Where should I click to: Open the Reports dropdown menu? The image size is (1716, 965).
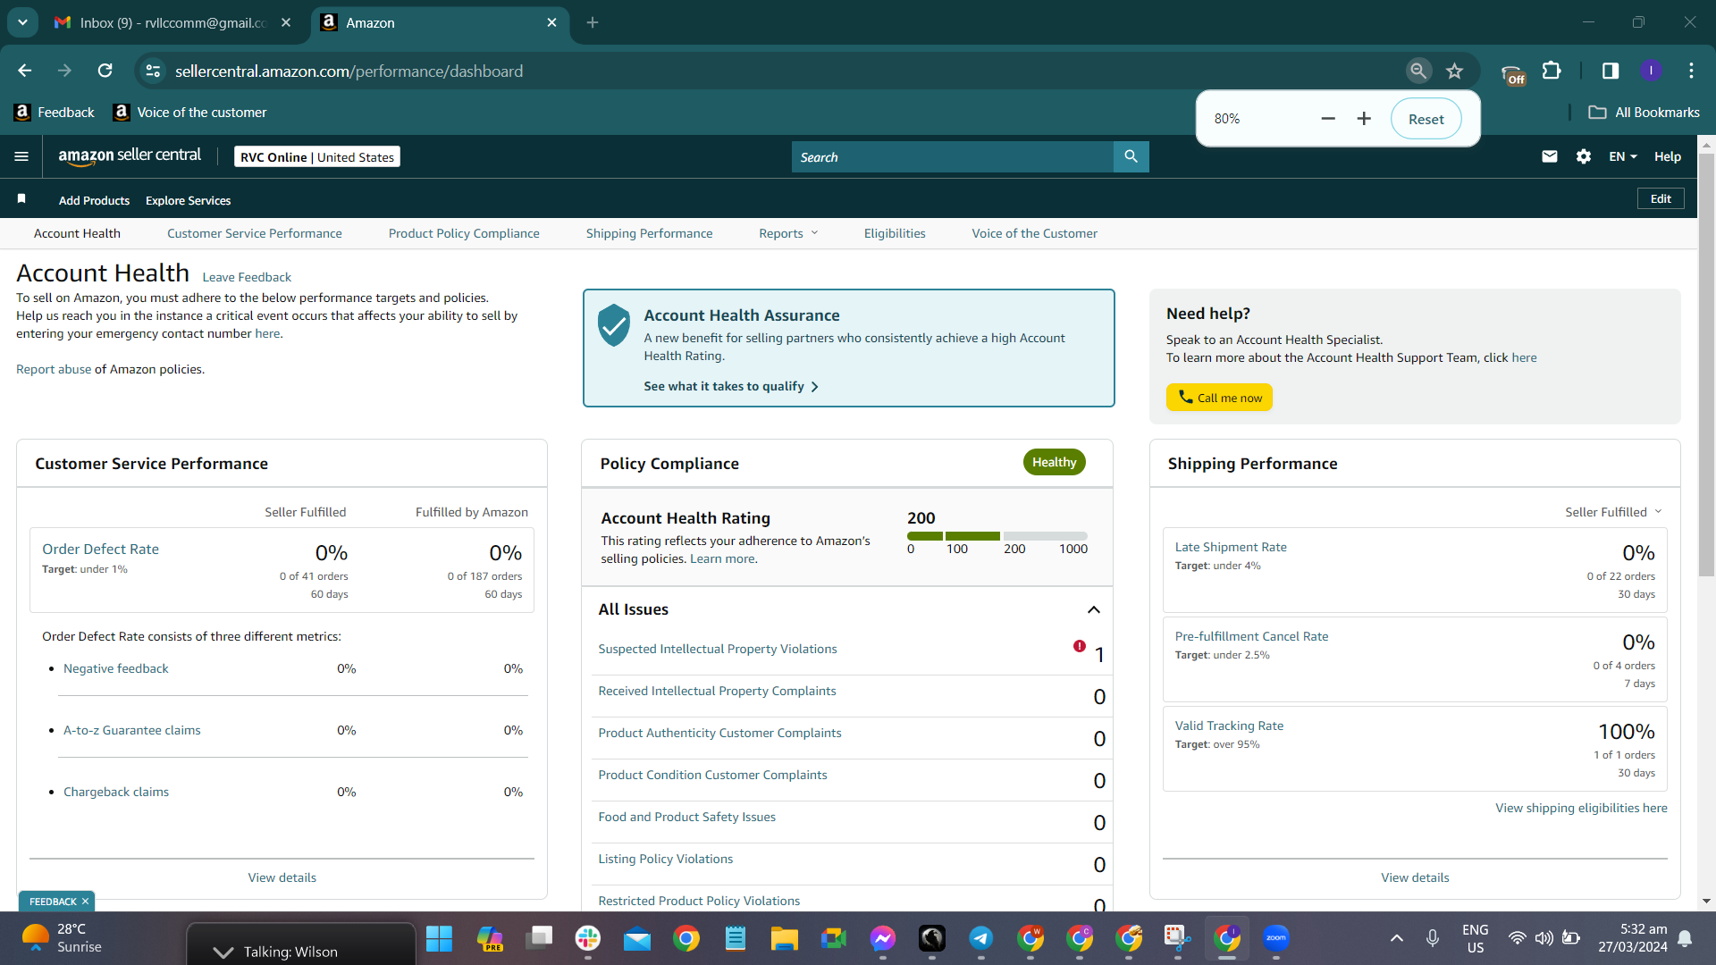coord(788,233)
